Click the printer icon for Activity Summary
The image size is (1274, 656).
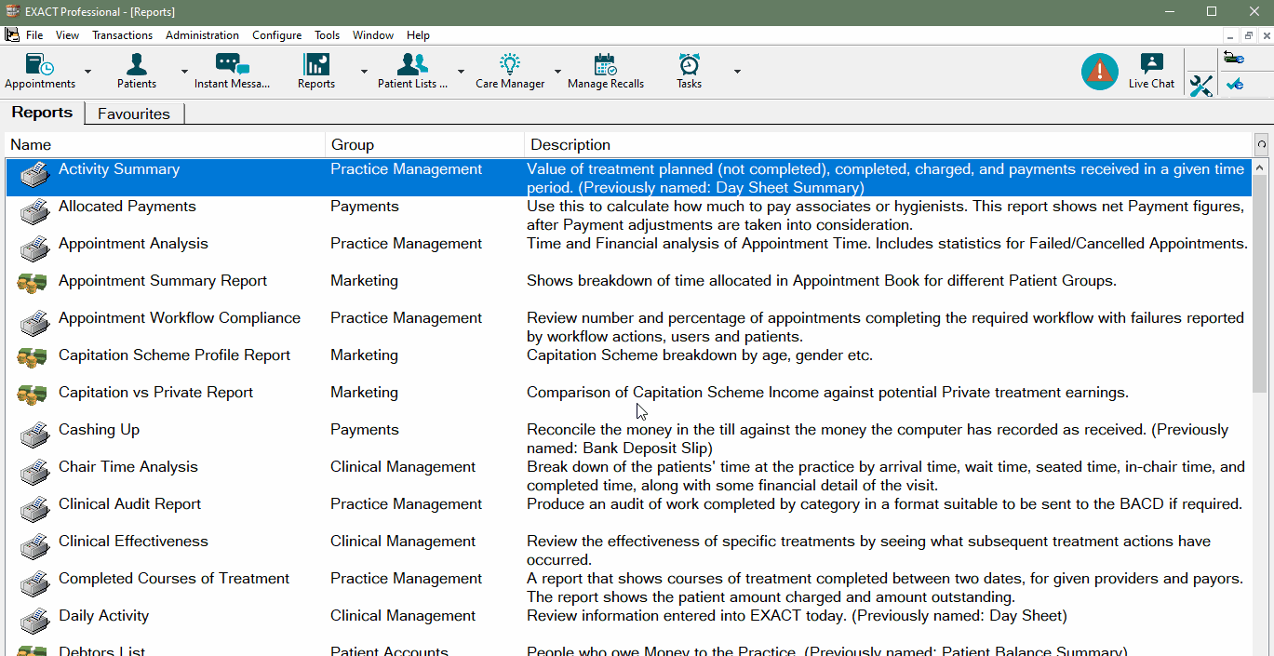coord(34,174)
